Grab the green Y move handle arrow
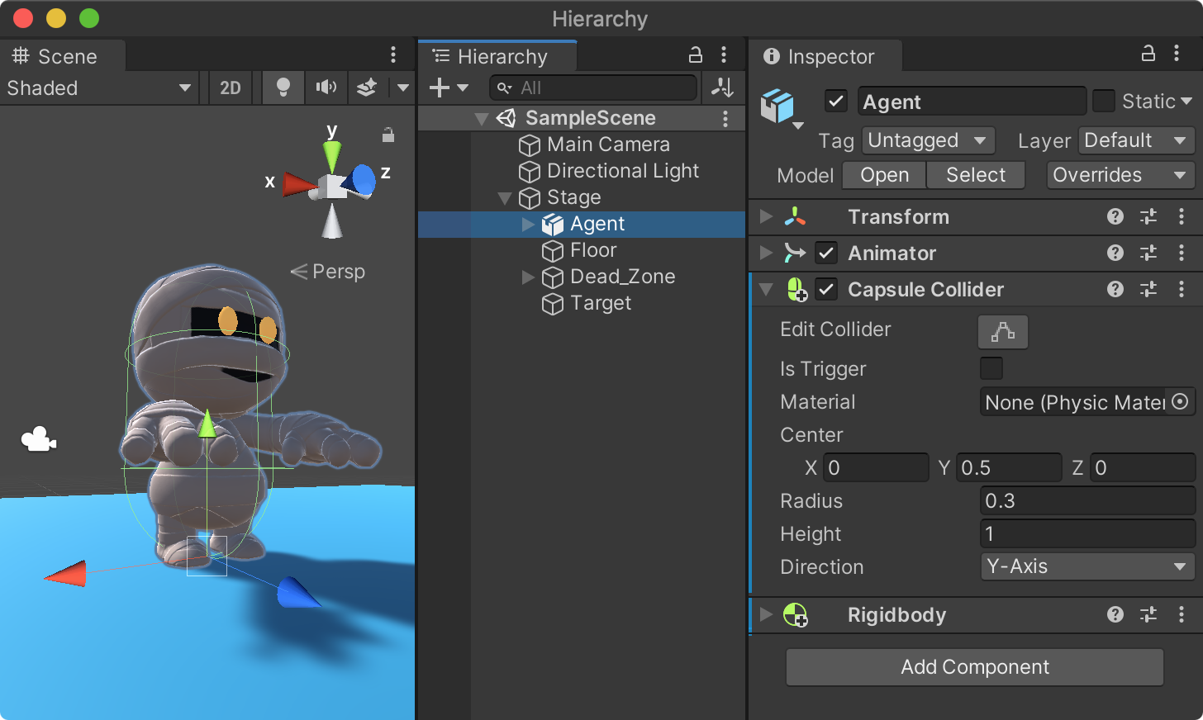The width and height of the screenshot is (1203, 720). (207, 423)
